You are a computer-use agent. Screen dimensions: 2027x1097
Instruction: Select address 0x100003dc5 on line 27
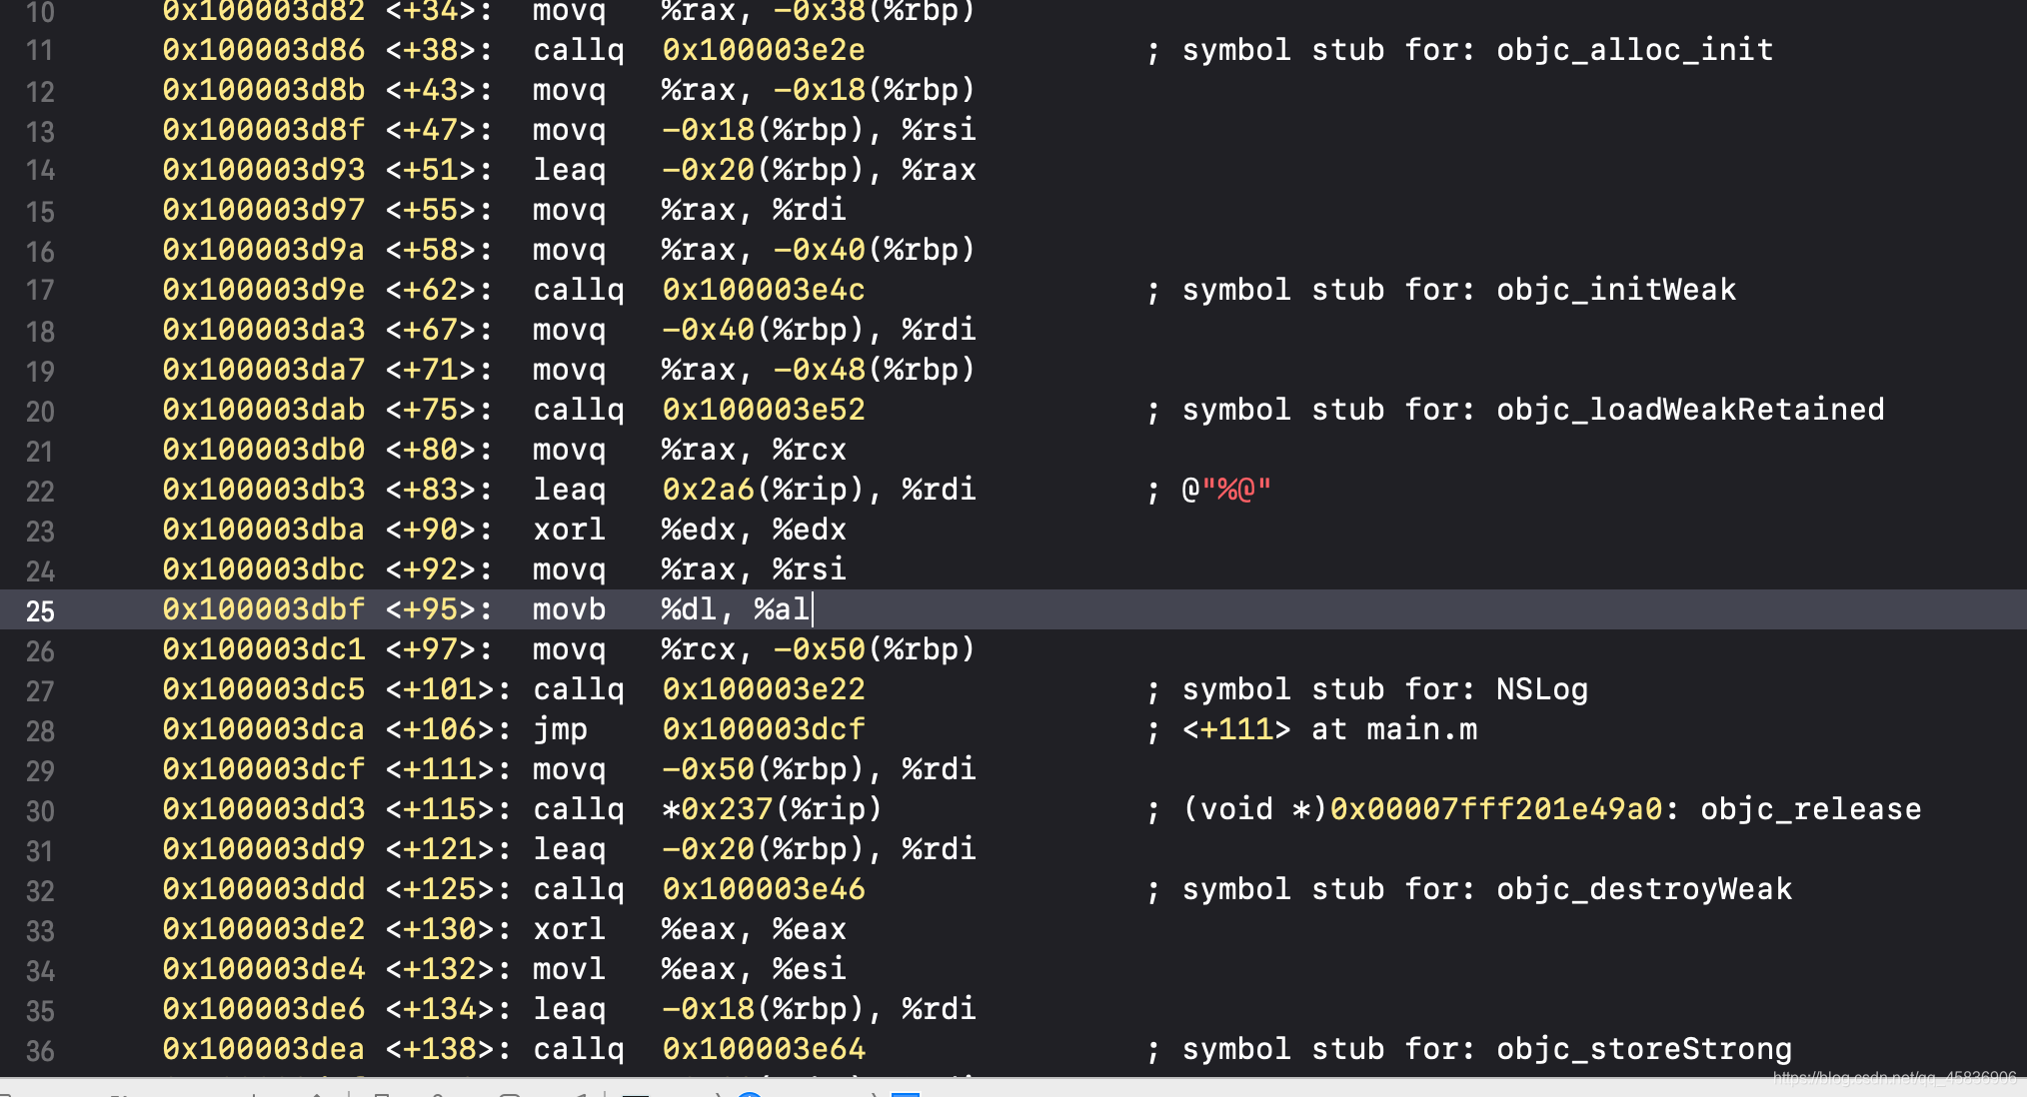pos(264,689)
